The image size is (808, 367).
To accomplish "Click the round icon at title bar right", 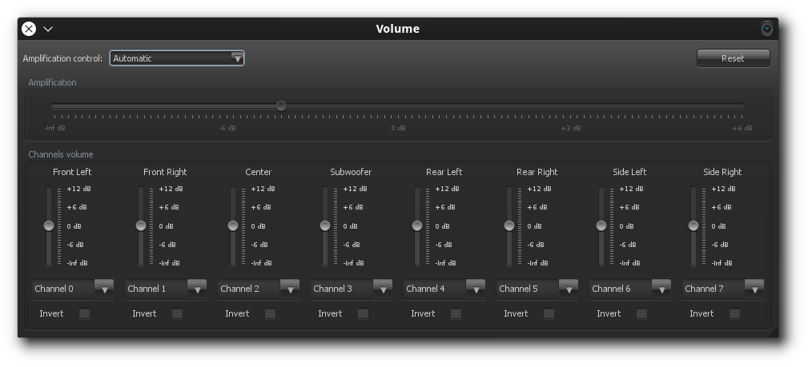I will 766,29.
